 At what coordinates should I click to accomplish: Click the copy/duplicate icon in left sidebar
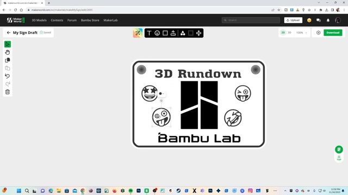(x=8, y=60)
